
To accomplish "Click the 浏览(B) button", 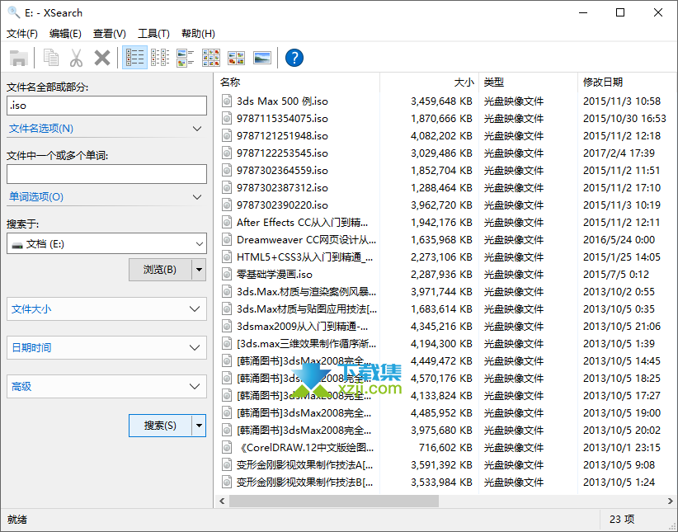I will [160, 270].
